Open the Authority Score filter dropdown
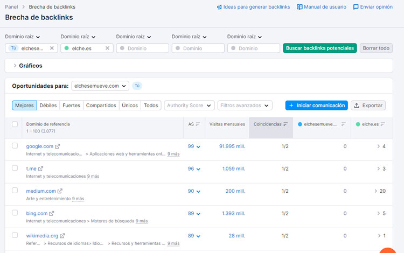 pos(189,106)
